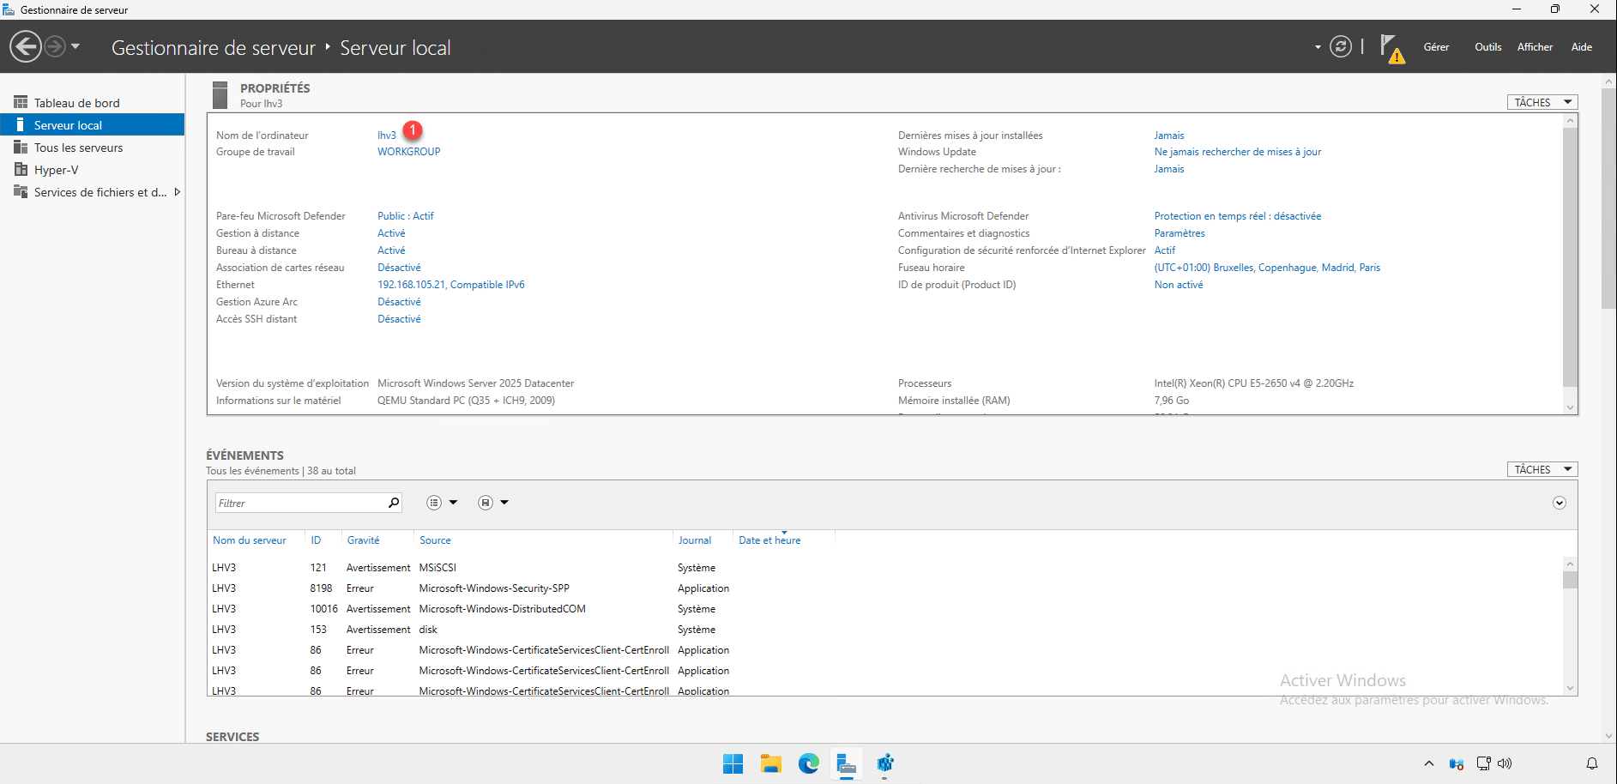Open the blue gears taskbar app

884,763
